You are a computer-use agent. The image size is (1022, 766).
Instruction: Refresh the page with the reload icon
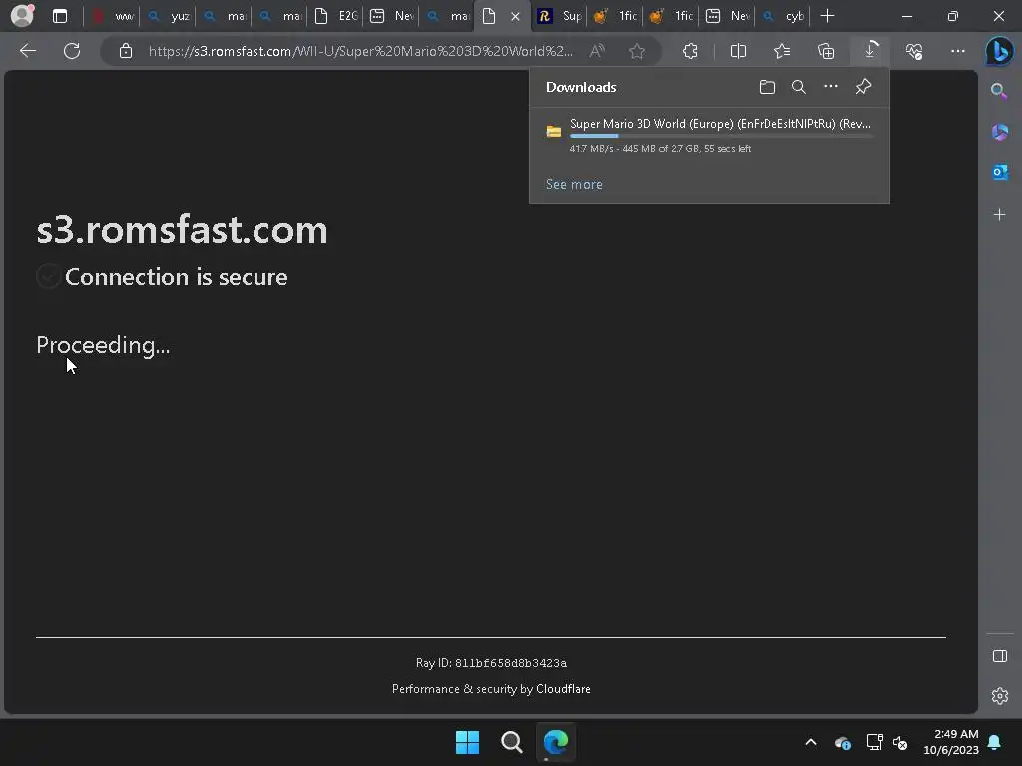point(72,51)
